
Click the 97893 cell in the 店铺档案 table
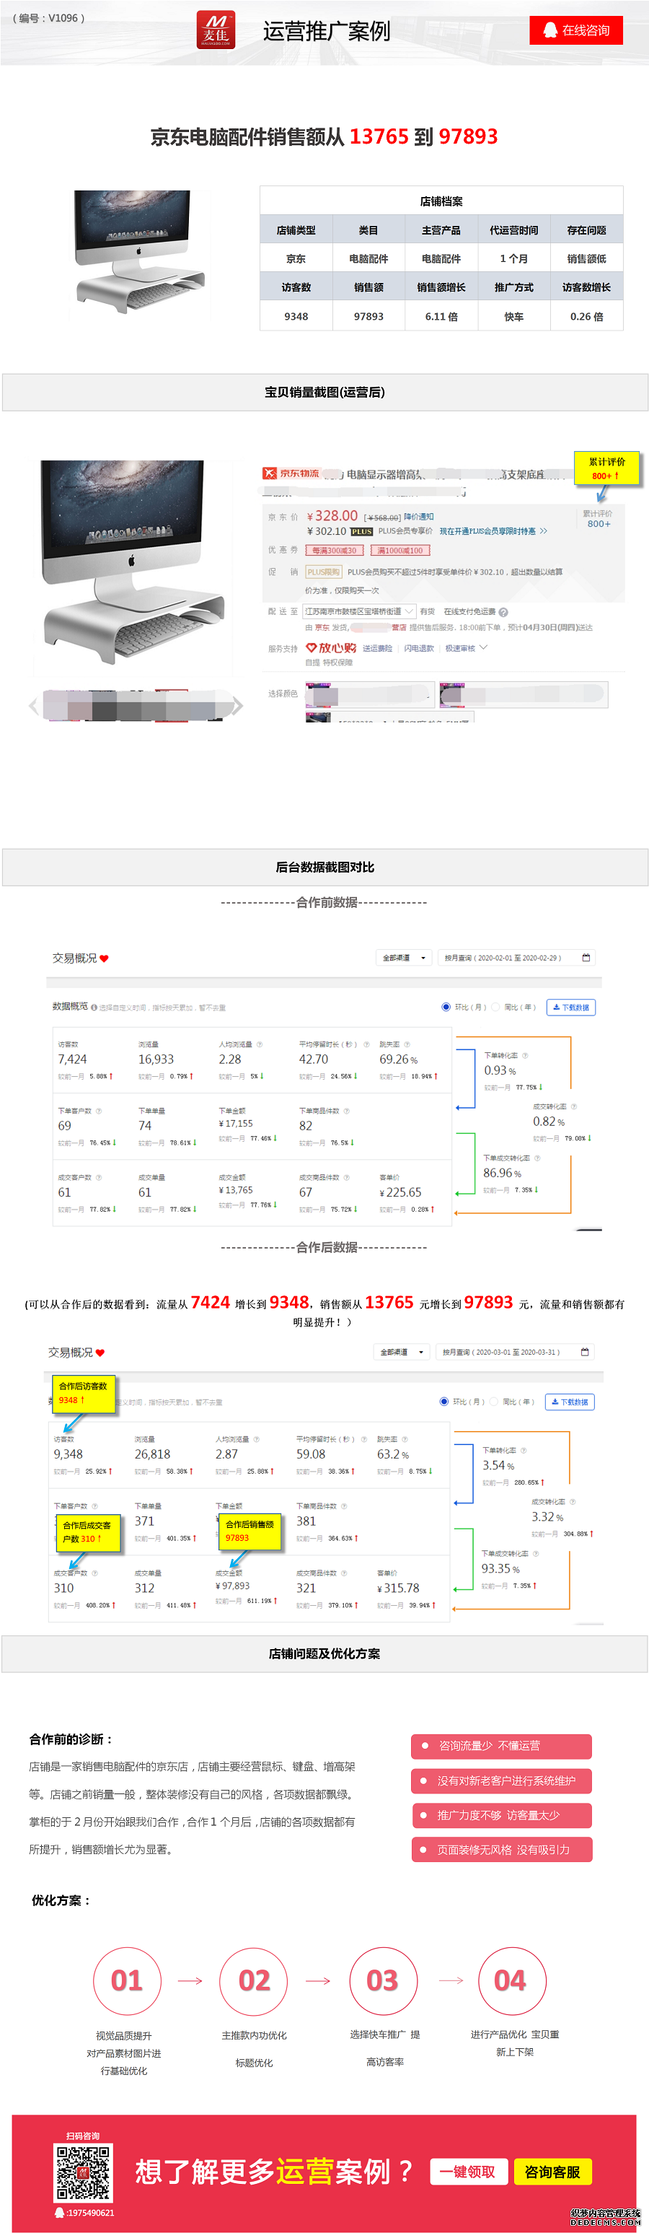click(369, 316)
